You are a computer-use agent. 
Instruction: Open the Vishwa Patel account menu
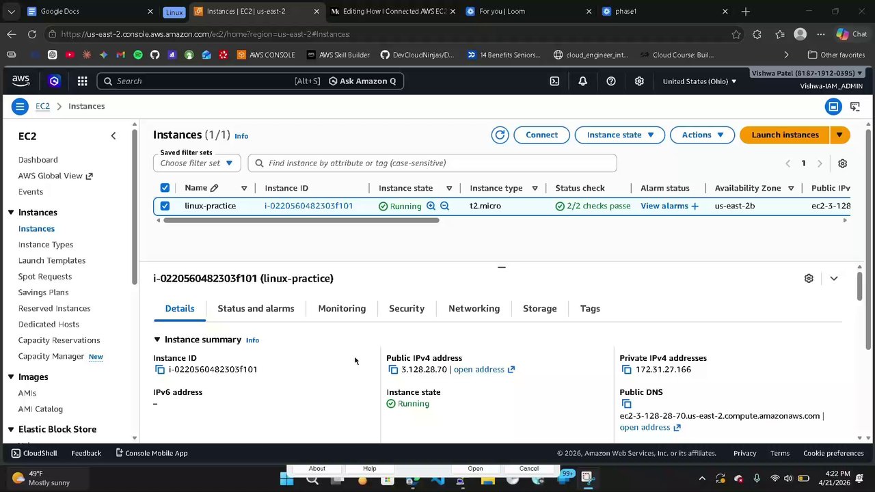coord(807,73)
